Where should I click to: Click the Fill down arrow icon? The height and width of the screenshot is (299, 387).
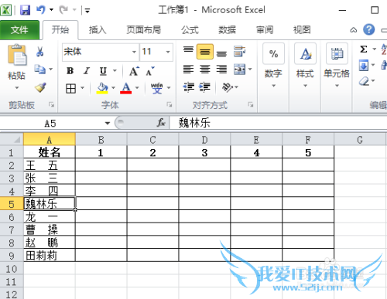[364, 65]
